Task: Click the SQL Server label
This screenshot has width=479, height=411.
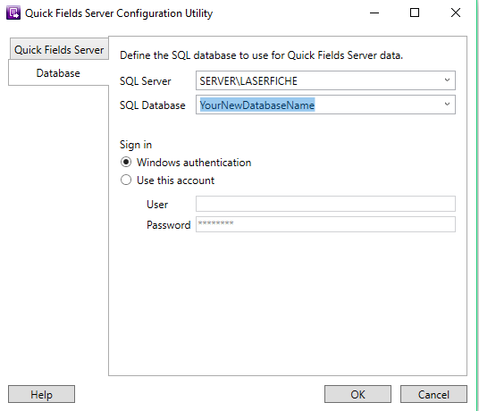Action: (x=145, y=81)
